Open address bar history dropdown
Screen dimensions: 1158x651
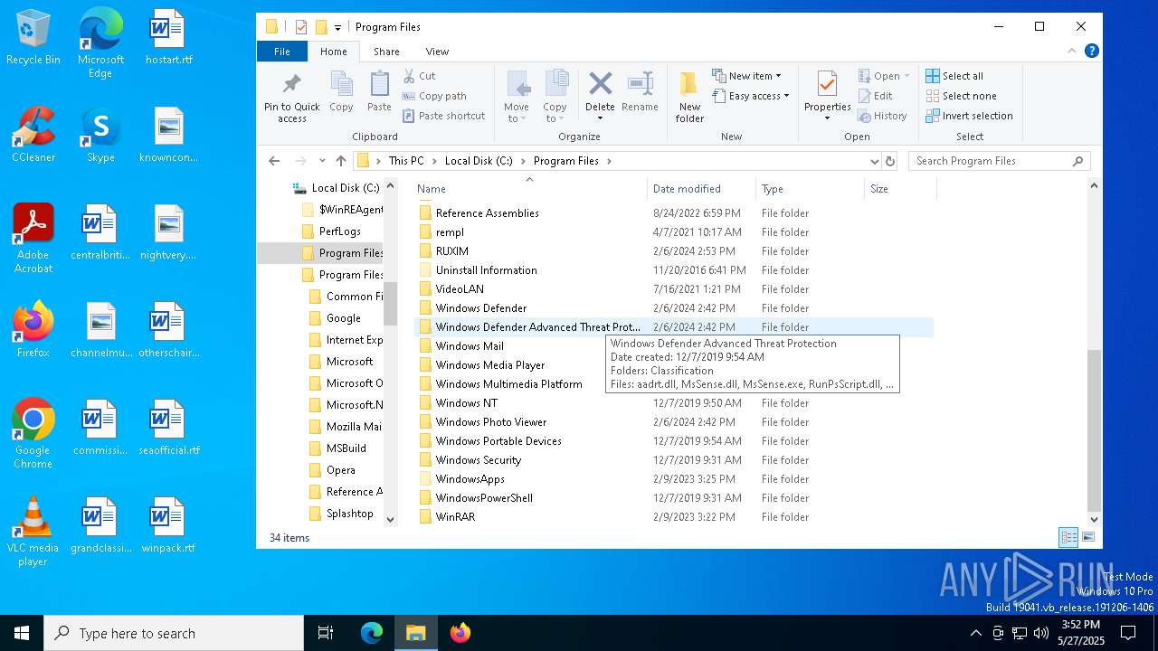874,161
